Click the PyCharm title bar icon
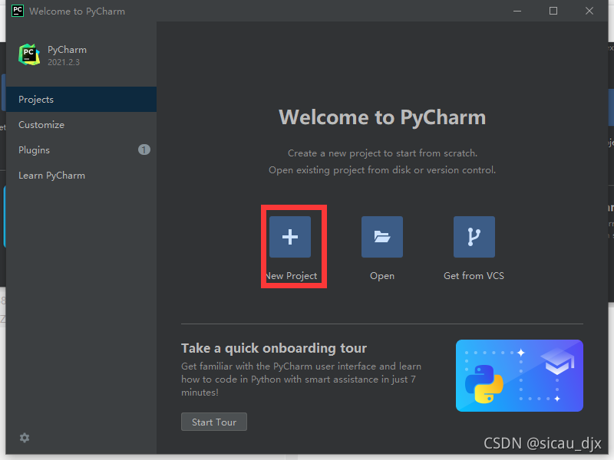 [18, 11]
